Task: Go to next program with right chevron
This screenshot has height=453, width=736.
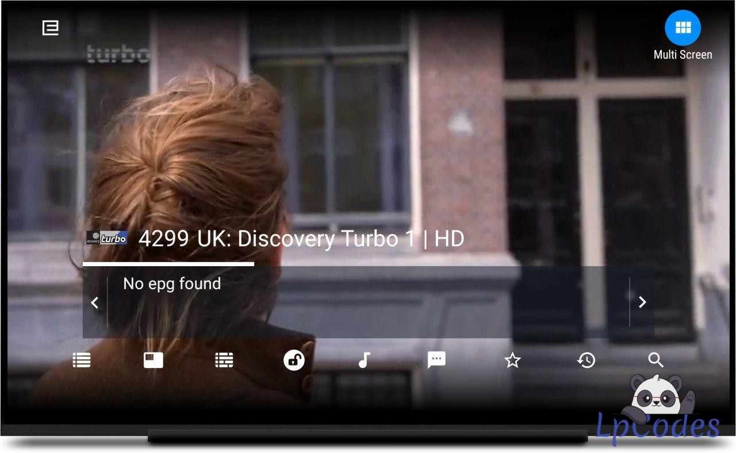Action: pyautogui.click(x=642, y=302)
